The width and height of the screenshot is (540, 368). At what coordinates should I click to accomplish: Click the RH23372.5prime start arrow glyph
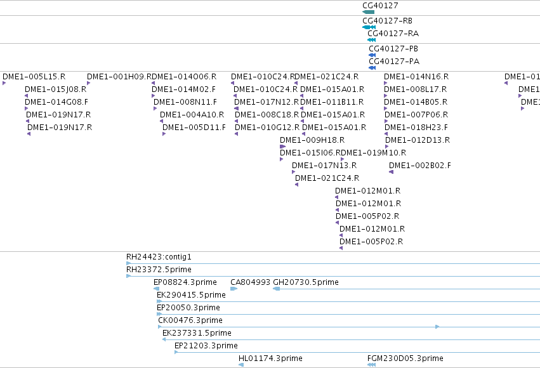(x=128, y=276)
